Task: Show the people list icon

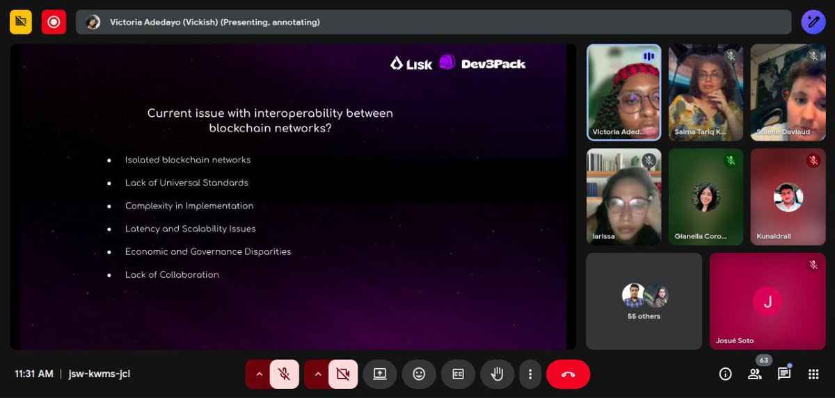Action: click(755, 374)
